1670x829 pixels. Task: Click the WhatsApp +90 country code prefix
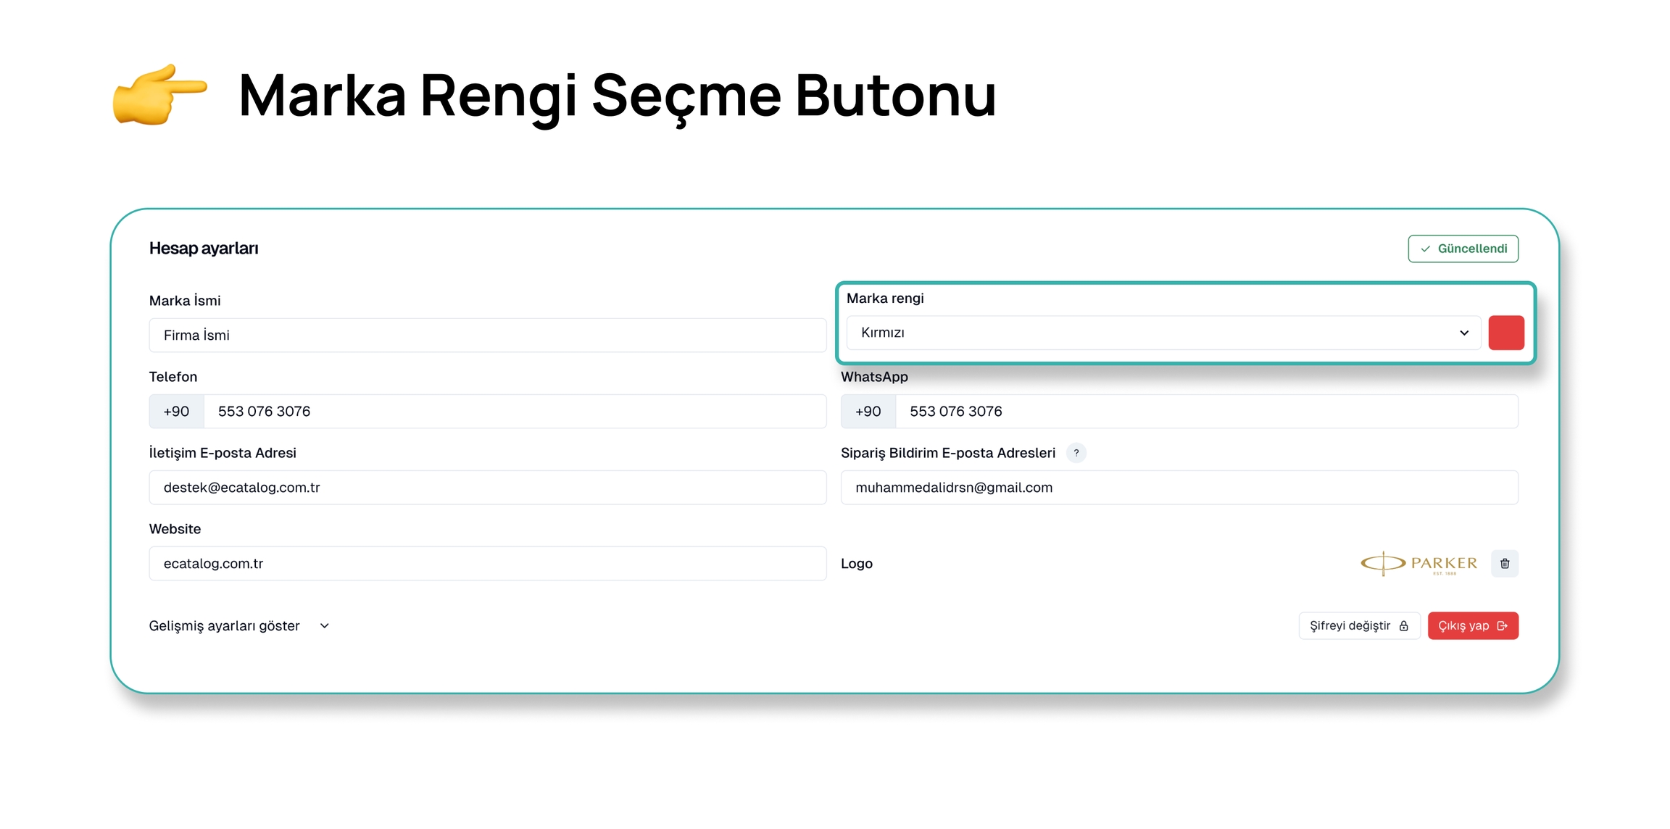pos(868,412)
